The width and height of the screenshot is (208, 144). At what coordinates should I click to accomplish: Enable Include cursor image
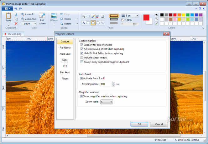coord(82,58)
